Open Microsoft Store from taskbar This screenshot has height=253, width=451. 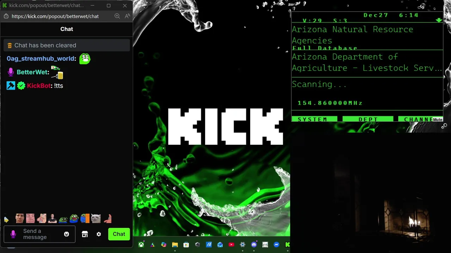click(x=186, y=245)
